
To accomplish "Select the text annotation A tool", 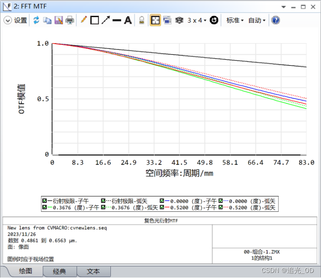I will (128, 20).
